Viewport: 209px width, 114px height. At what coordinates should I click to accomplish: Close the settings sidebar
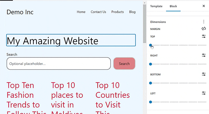click(203, 6)
